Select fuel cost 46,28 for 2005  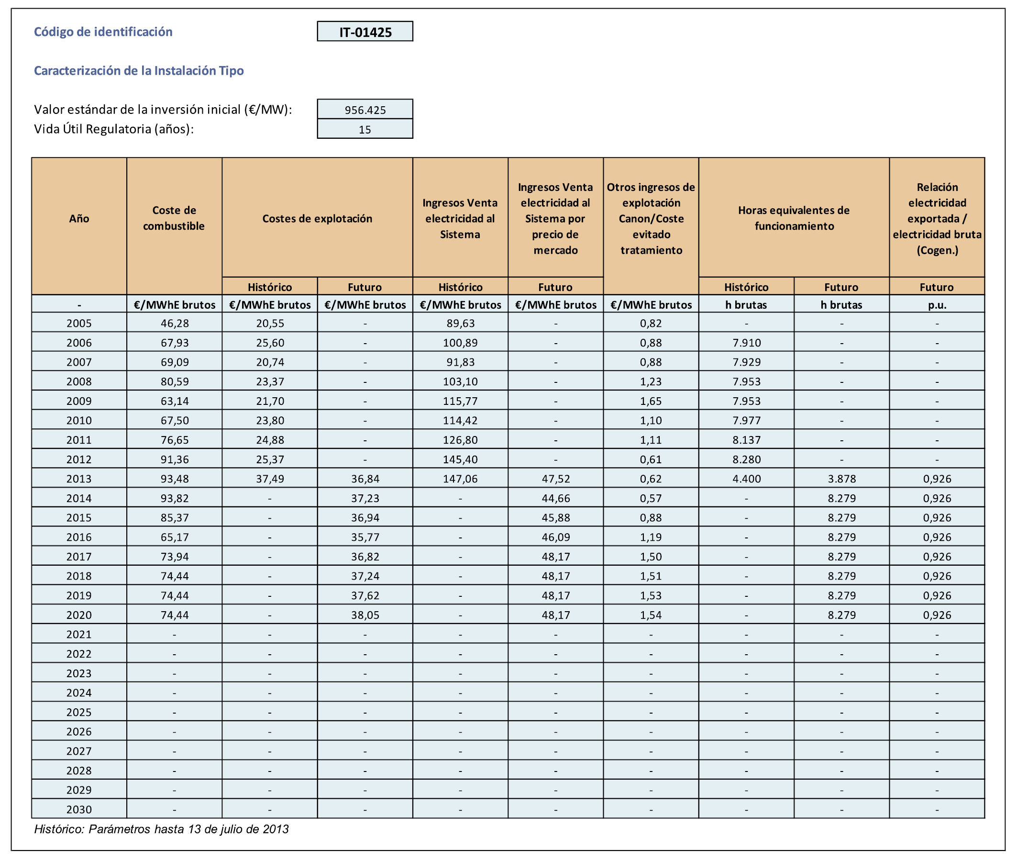coord(174,323)
